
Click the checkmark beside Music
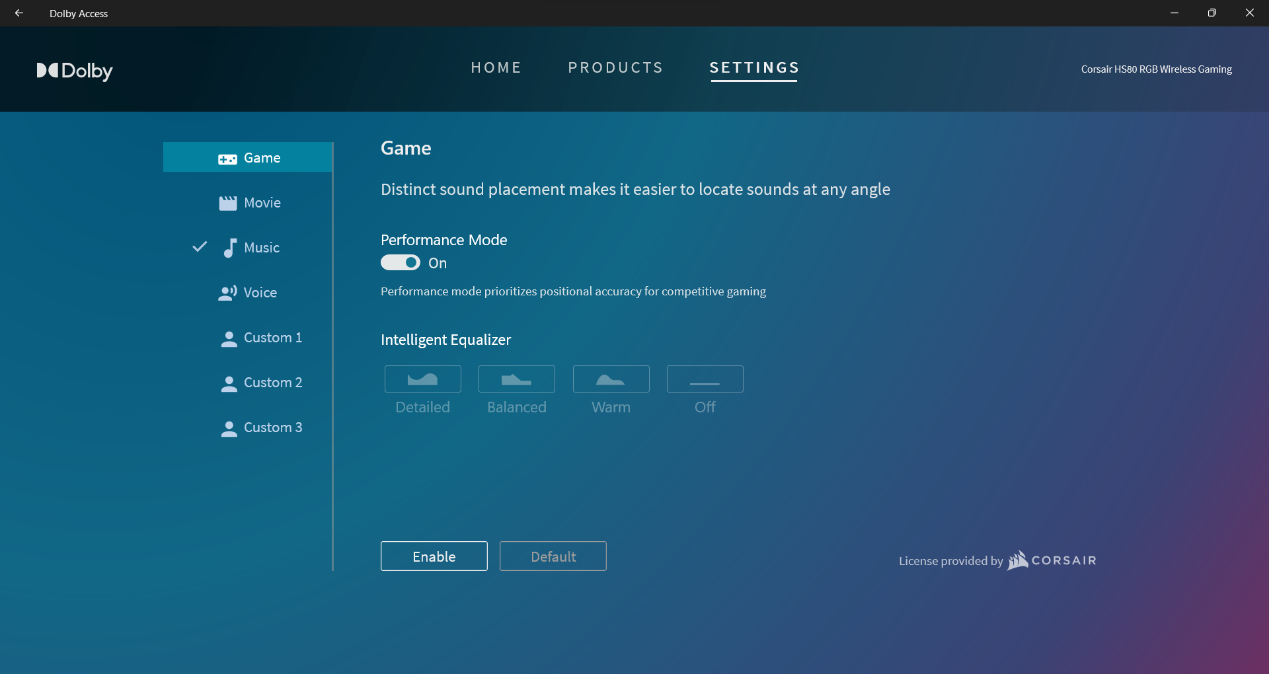[200, 246]
